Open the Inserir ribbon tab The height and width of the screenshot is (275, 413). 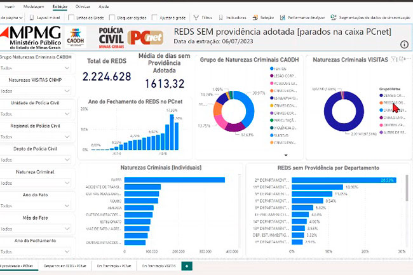click(x=10, y=6)
